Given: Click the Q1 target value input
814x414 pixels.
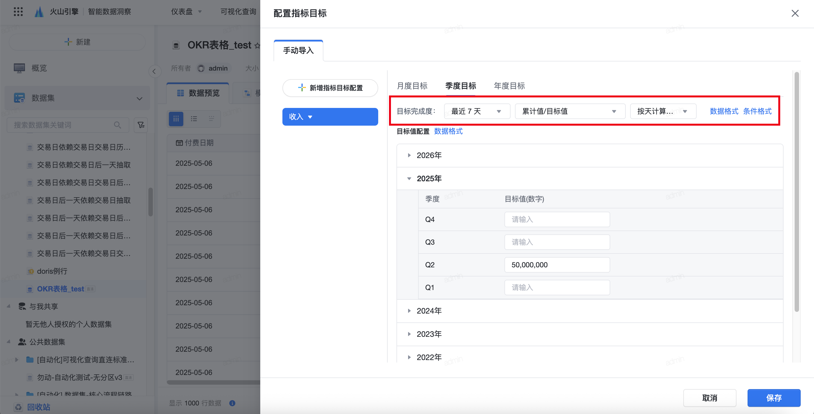Looking at the screenshot, I should [x=557, y=287].
